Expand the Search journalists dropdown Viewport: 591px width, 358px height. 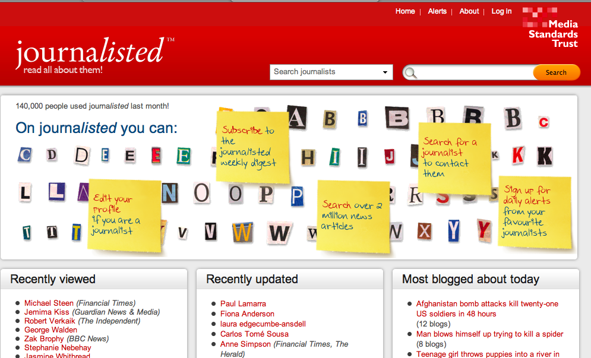(331, 72)
